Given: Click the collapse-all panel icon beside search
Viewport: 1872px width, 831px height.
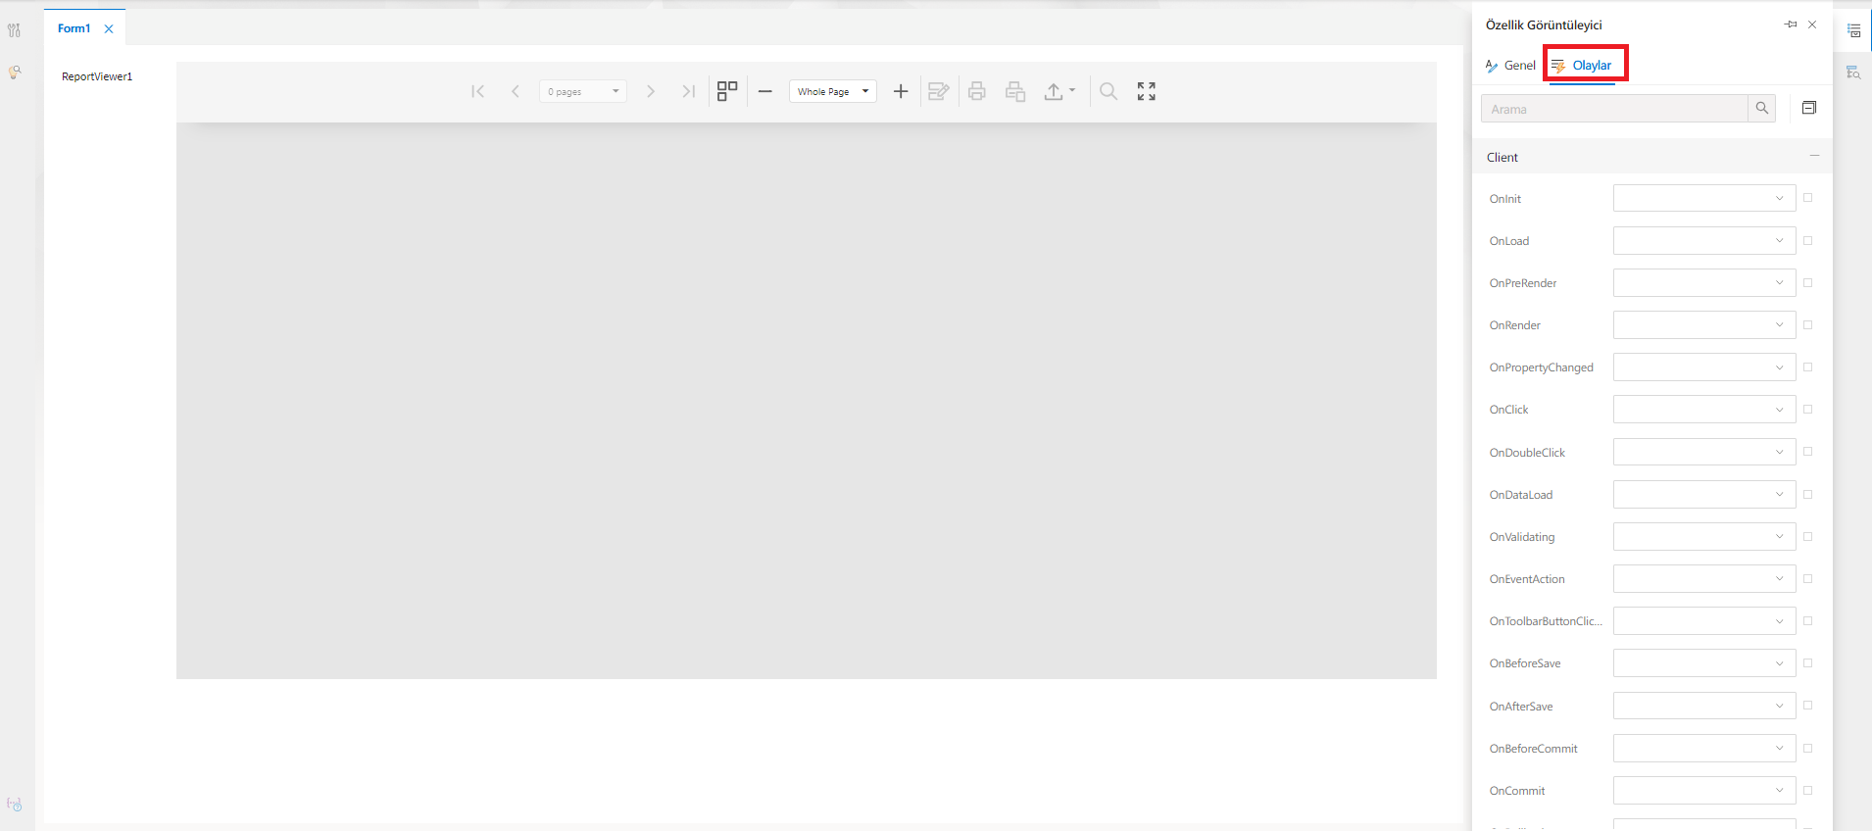Looking at the screenshot, I should [x=1809, y=108].
